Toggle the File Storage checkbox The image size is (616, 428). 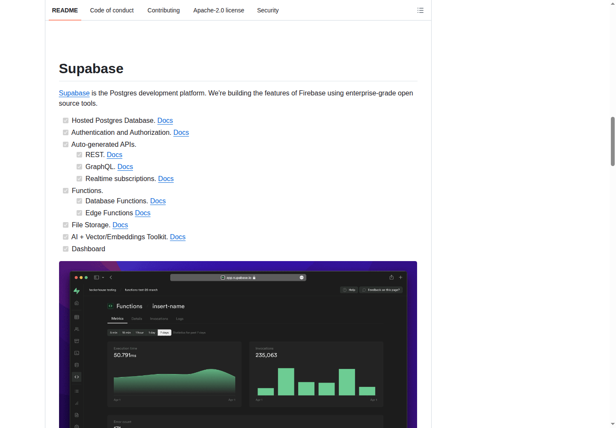[x=66, y=225]
